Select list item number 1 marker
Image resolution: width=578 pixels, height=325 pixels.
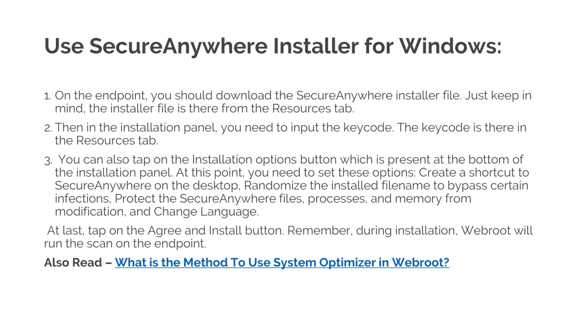click(x=47, y=96)
